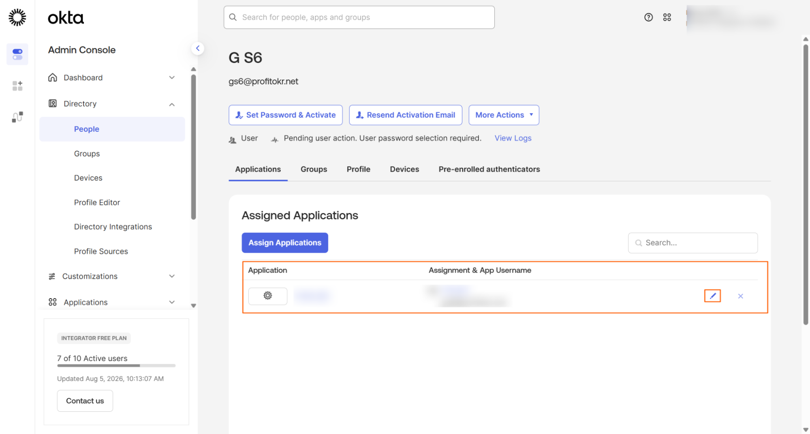Expand the Dashboard menu chevron
The height and width of the screenshot is (434, 810).
pos(172,77)
